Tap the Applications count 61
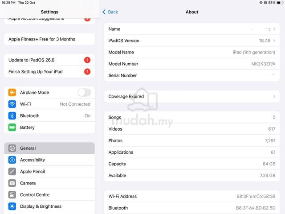This screenshot has height=214, width=285. [273, 152]
